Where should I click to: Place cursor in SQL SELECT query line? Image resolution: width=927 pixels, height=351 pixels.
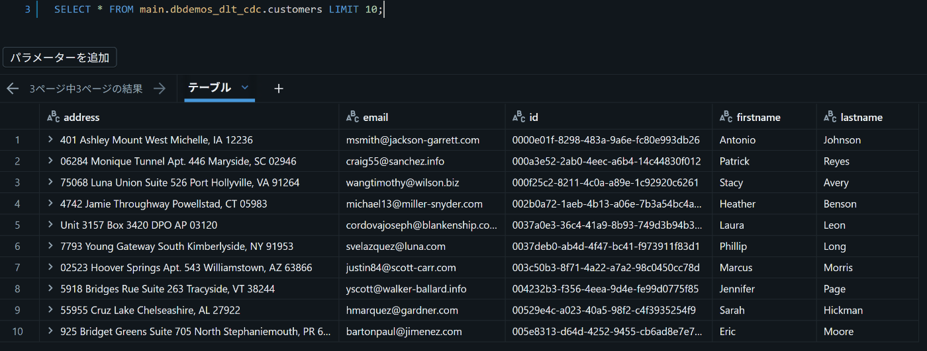[219, 10]
